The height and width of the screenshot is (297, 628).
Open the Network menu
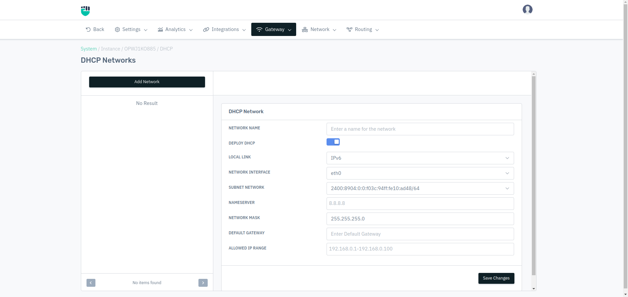pos(319,29)
